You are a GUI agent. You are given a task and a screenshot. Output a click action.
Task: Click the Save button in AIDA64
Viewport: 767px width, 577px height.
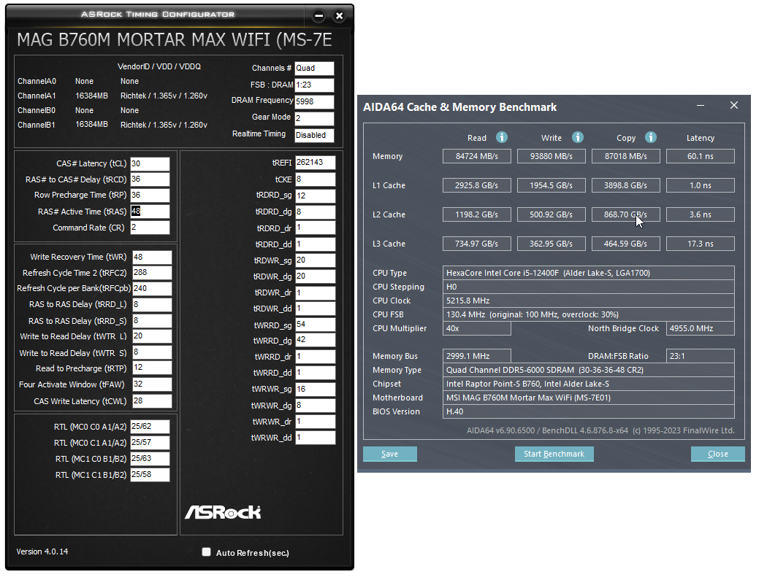pos(390,454)
